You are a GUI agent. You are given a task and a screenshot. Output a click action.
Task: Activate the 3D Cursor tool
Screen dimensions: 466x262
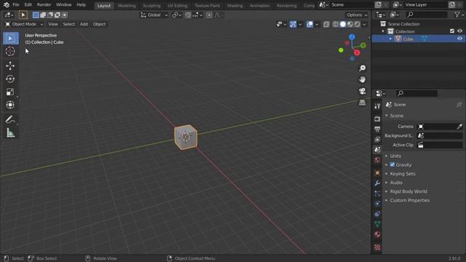(10, 52)
